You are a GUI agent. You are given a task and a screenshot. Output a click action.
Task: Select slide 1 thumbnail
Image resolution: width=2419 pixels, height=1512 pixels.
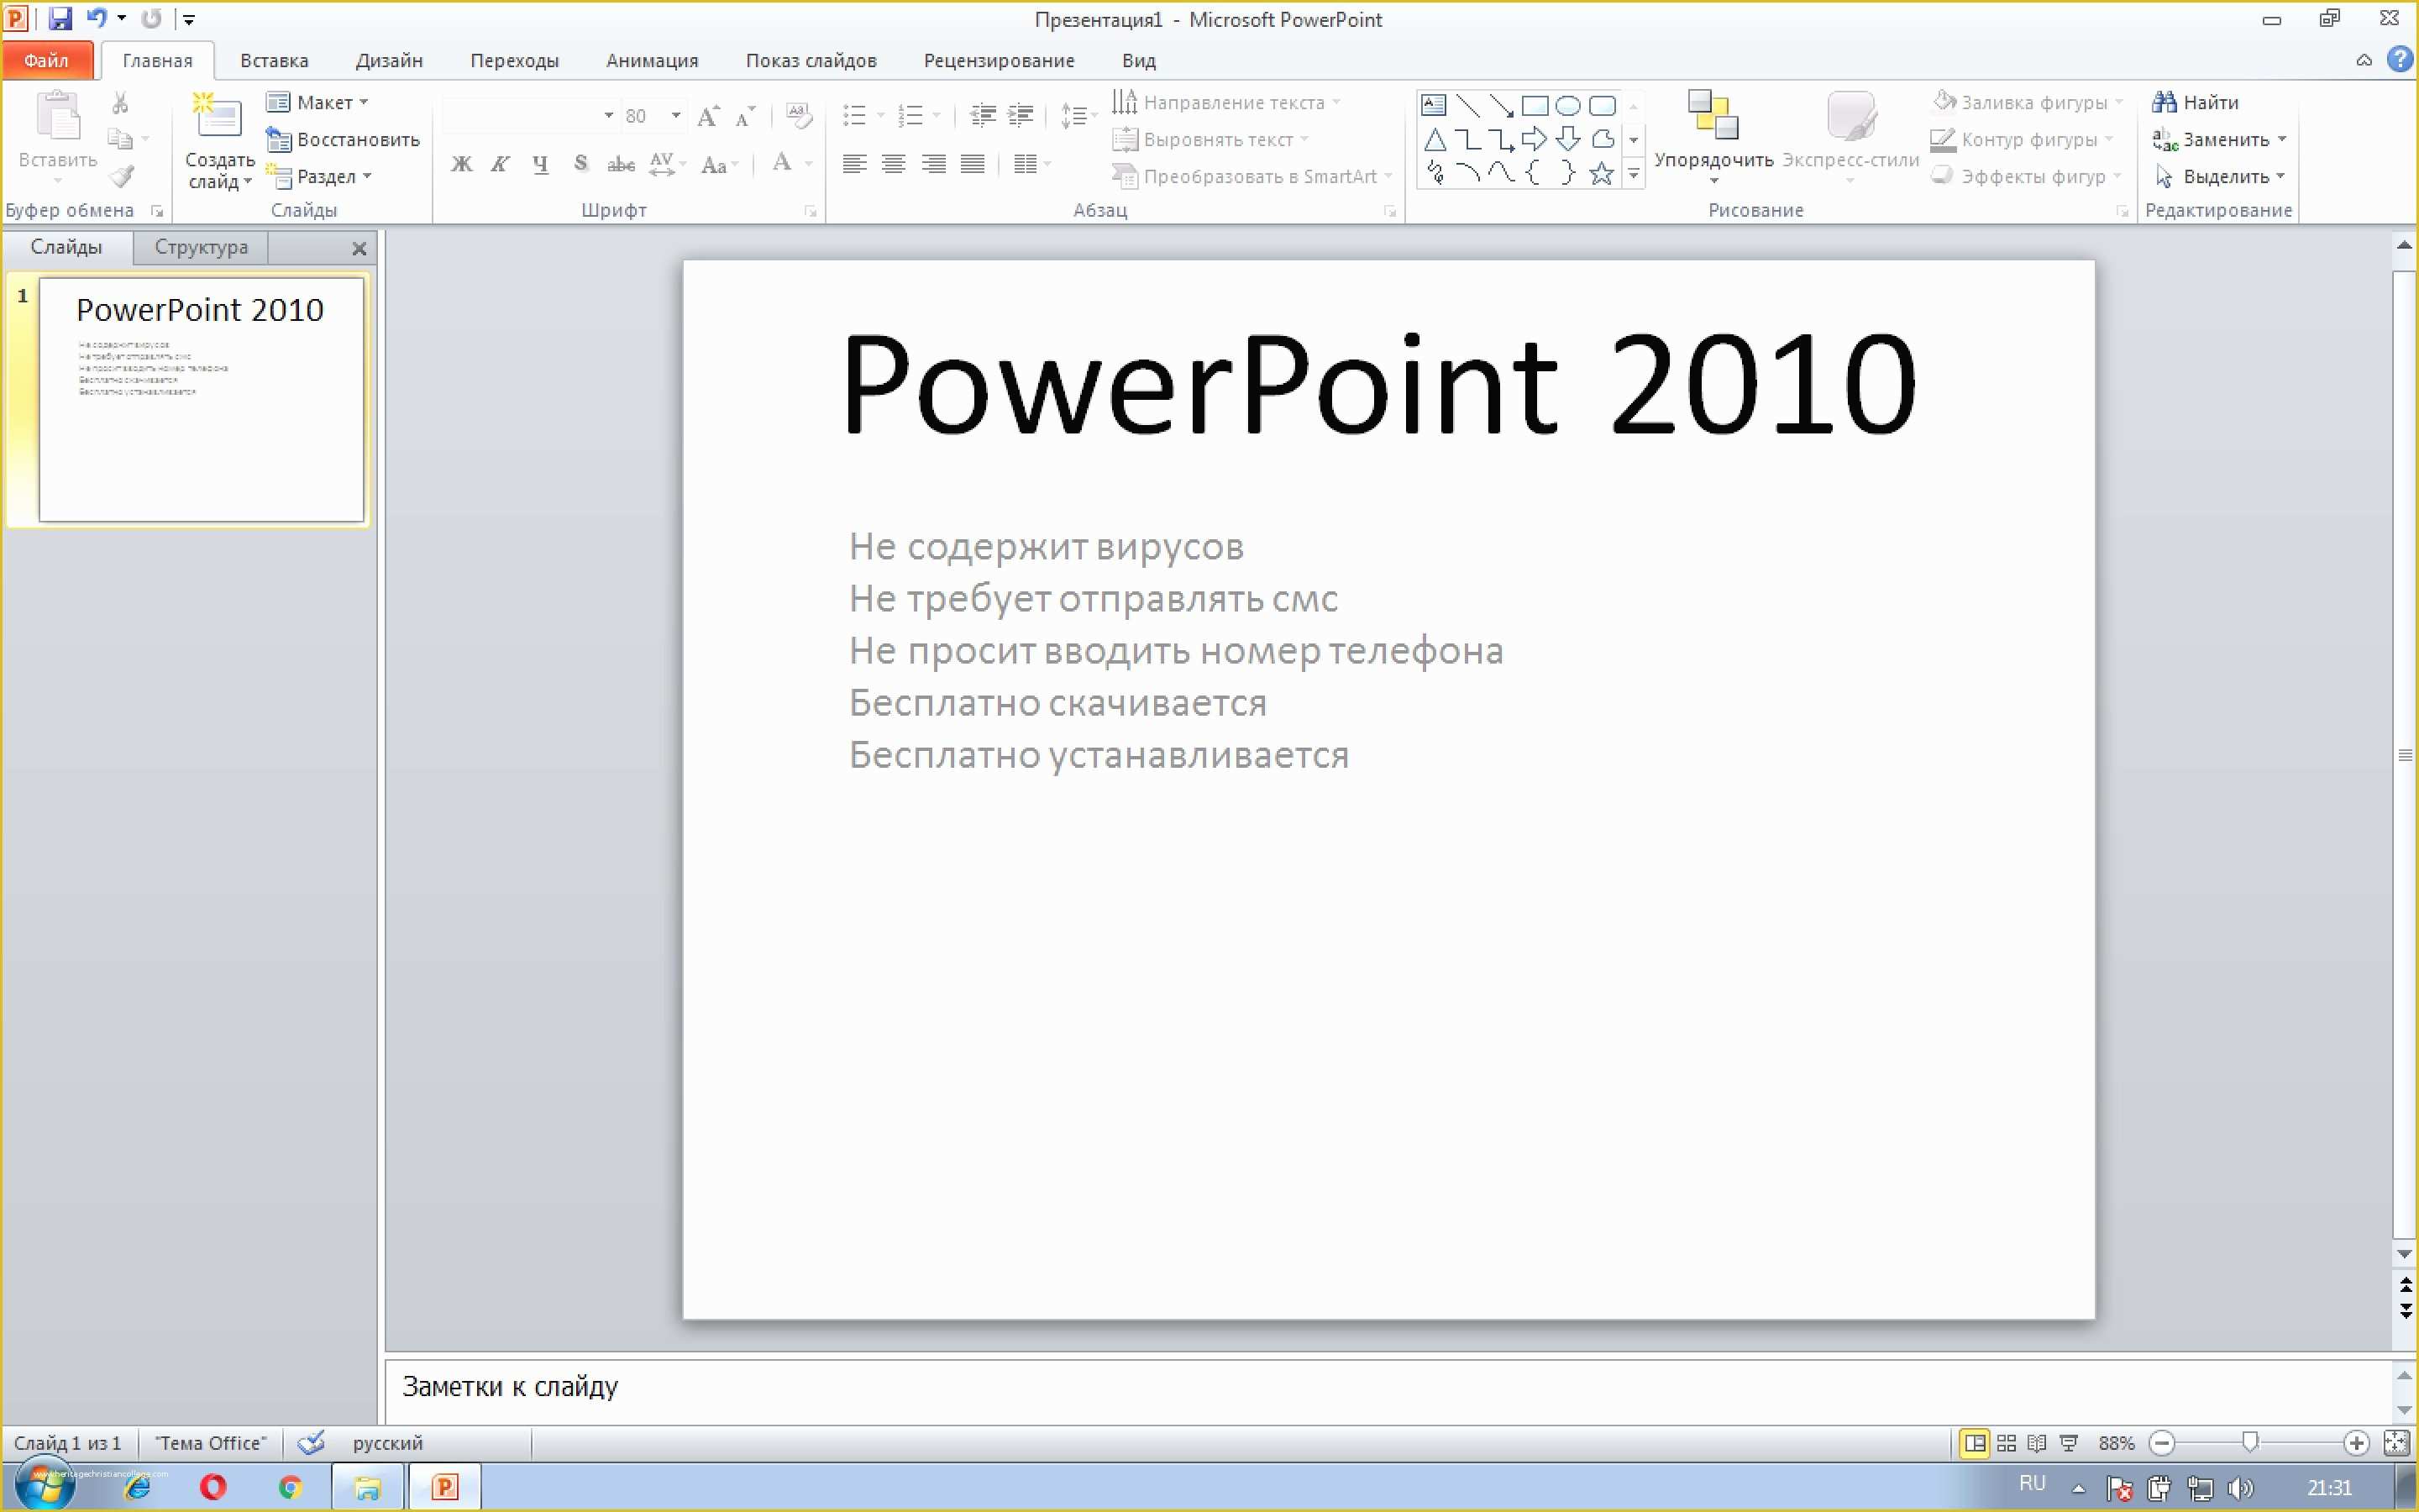[201, 399]
